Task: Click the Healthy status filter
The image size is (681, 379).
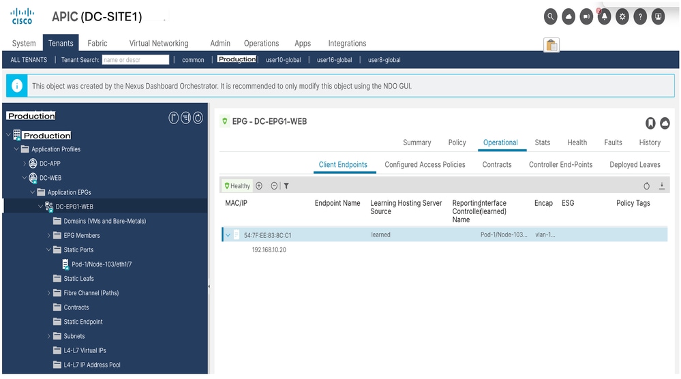Action: coord(237,186)
